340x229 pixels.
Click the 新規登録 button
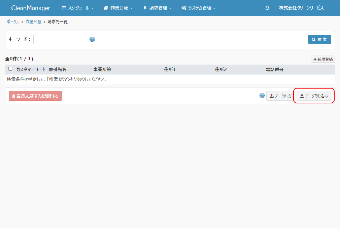pyautogui.click(x=322, y=59)
